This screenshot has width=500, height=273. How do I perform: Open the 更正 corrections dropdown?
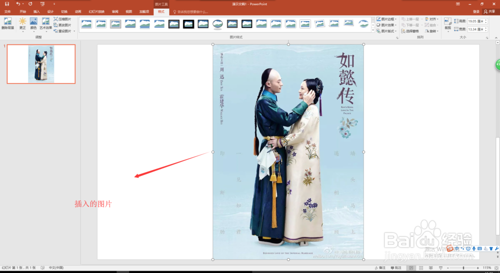click(x=22, y=25)
